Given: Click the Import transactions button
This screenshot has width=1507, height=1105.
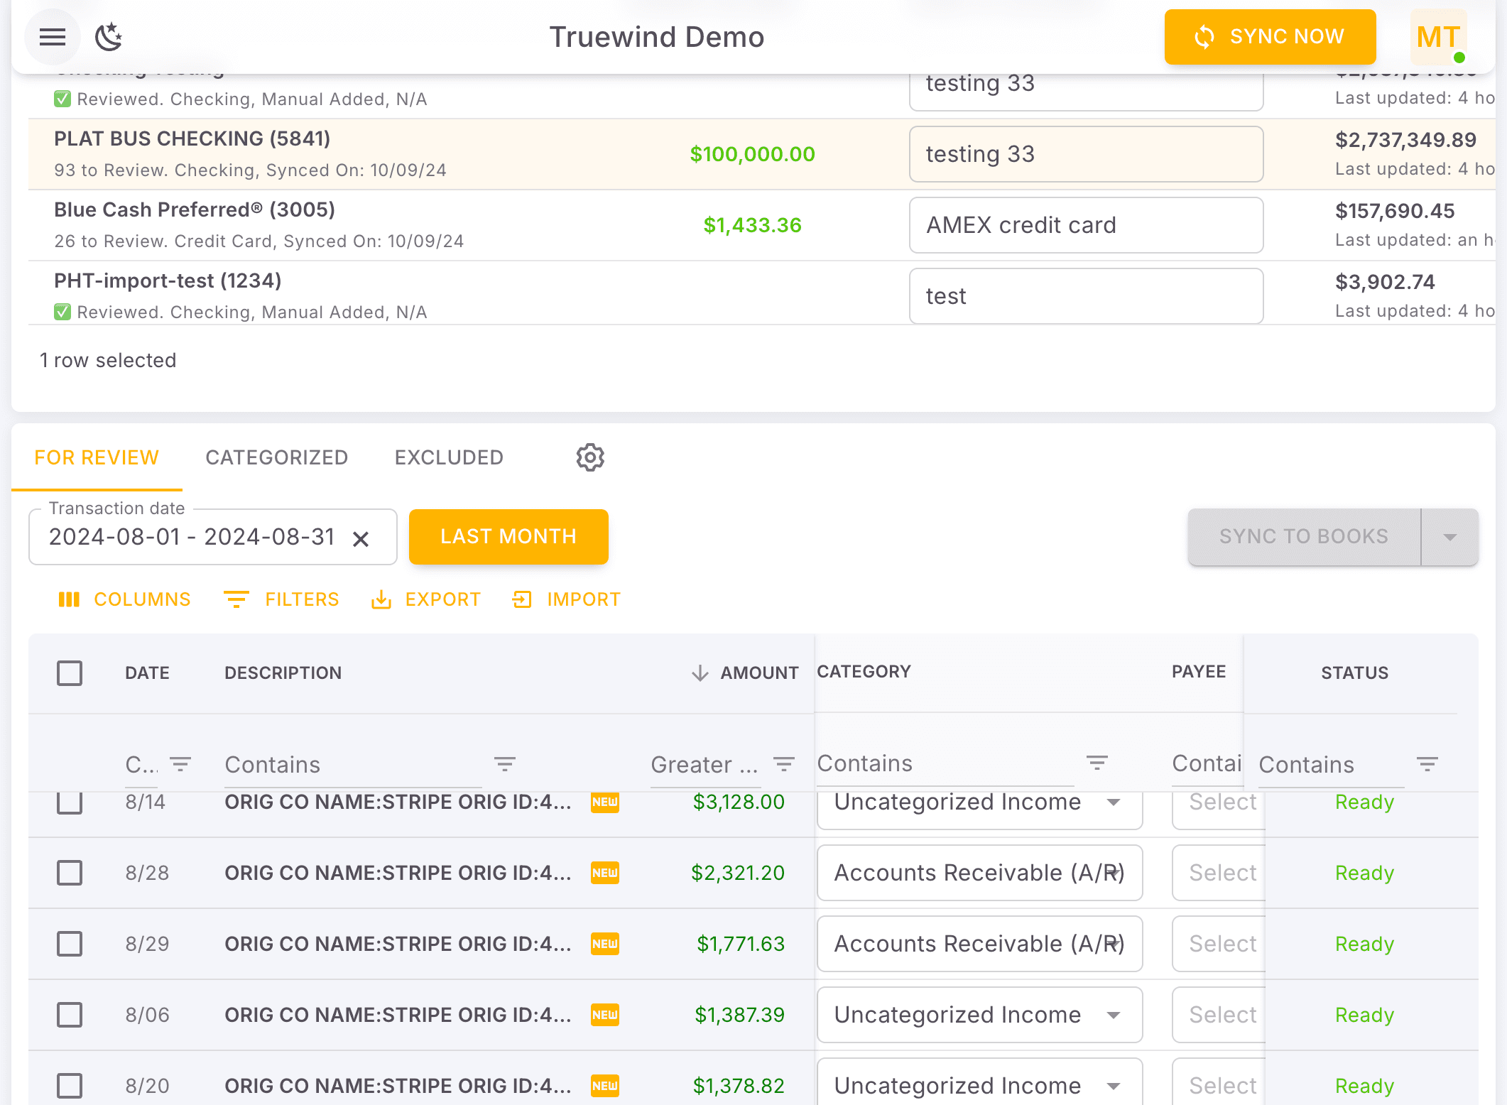Looking at the screenshot, I should pos(567,600).
